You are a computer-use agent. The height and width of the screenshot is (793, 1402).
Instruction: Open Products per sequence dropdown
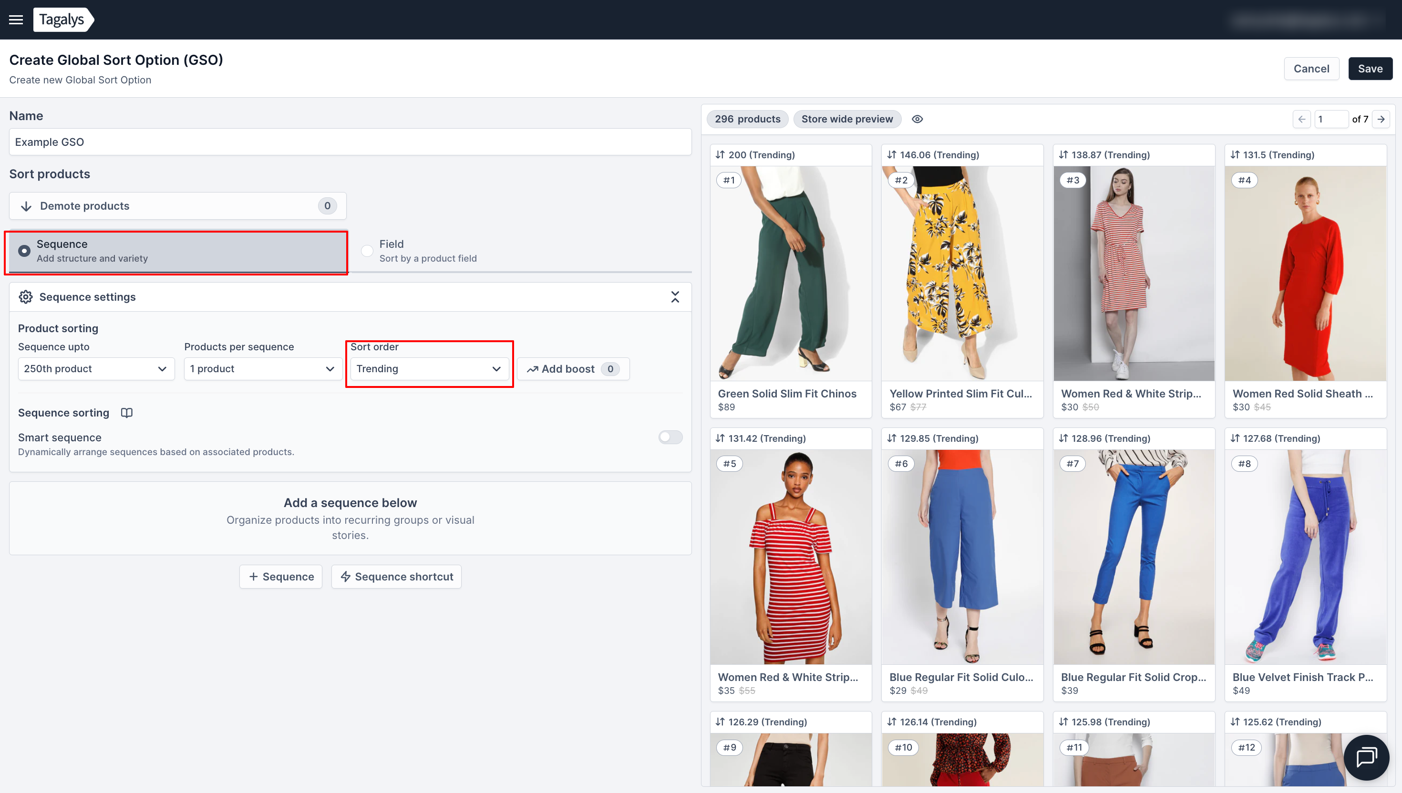263,369
